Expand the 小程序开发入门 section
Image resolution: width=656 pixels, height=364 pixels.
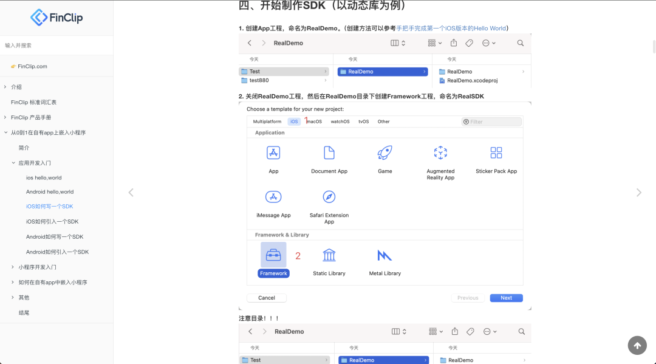click(13, 267)
